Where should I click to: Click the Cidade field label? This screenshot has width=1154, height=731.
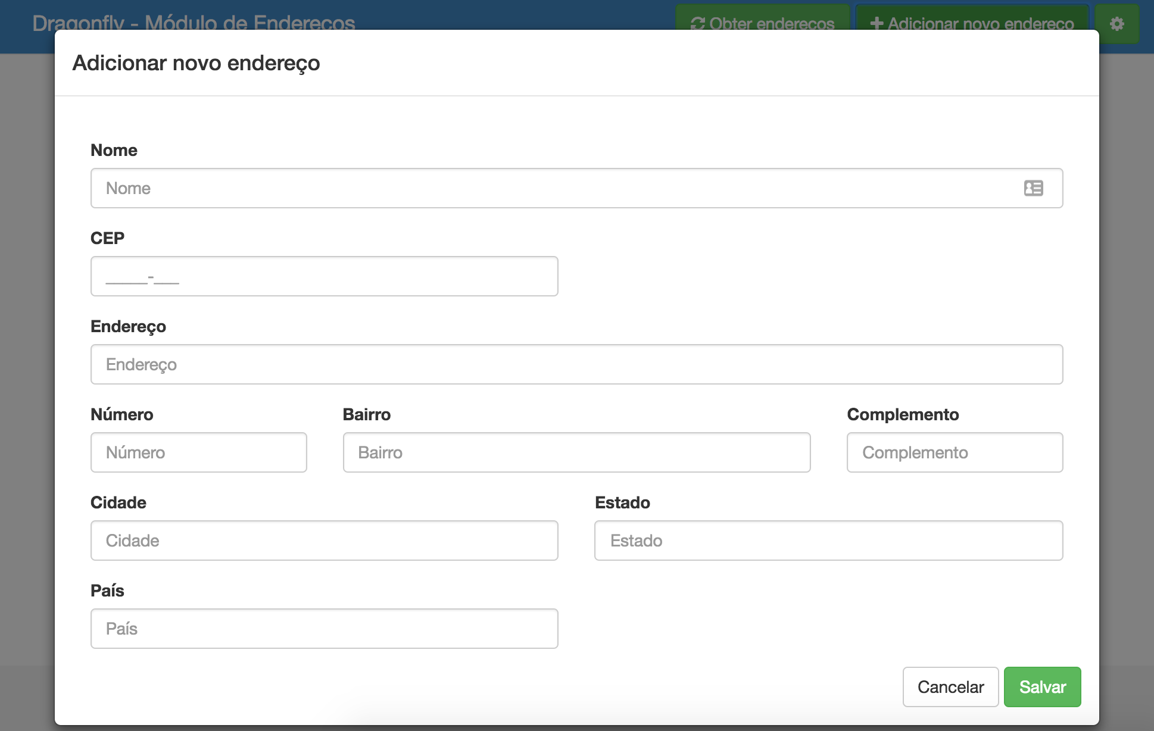[118, 502]
